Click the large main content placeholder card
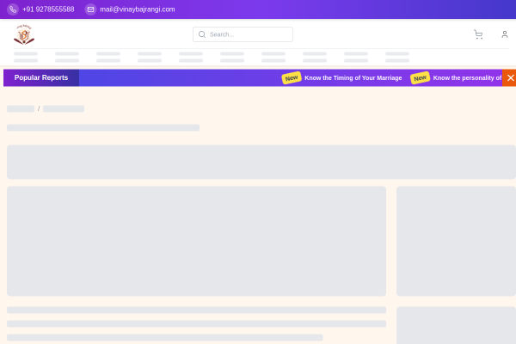This screenshot has width=516, height=344. (196, 241)
